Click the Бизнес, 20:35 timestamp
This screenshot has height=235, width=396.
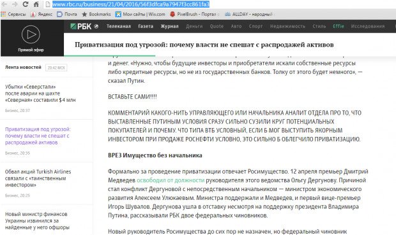17,153
